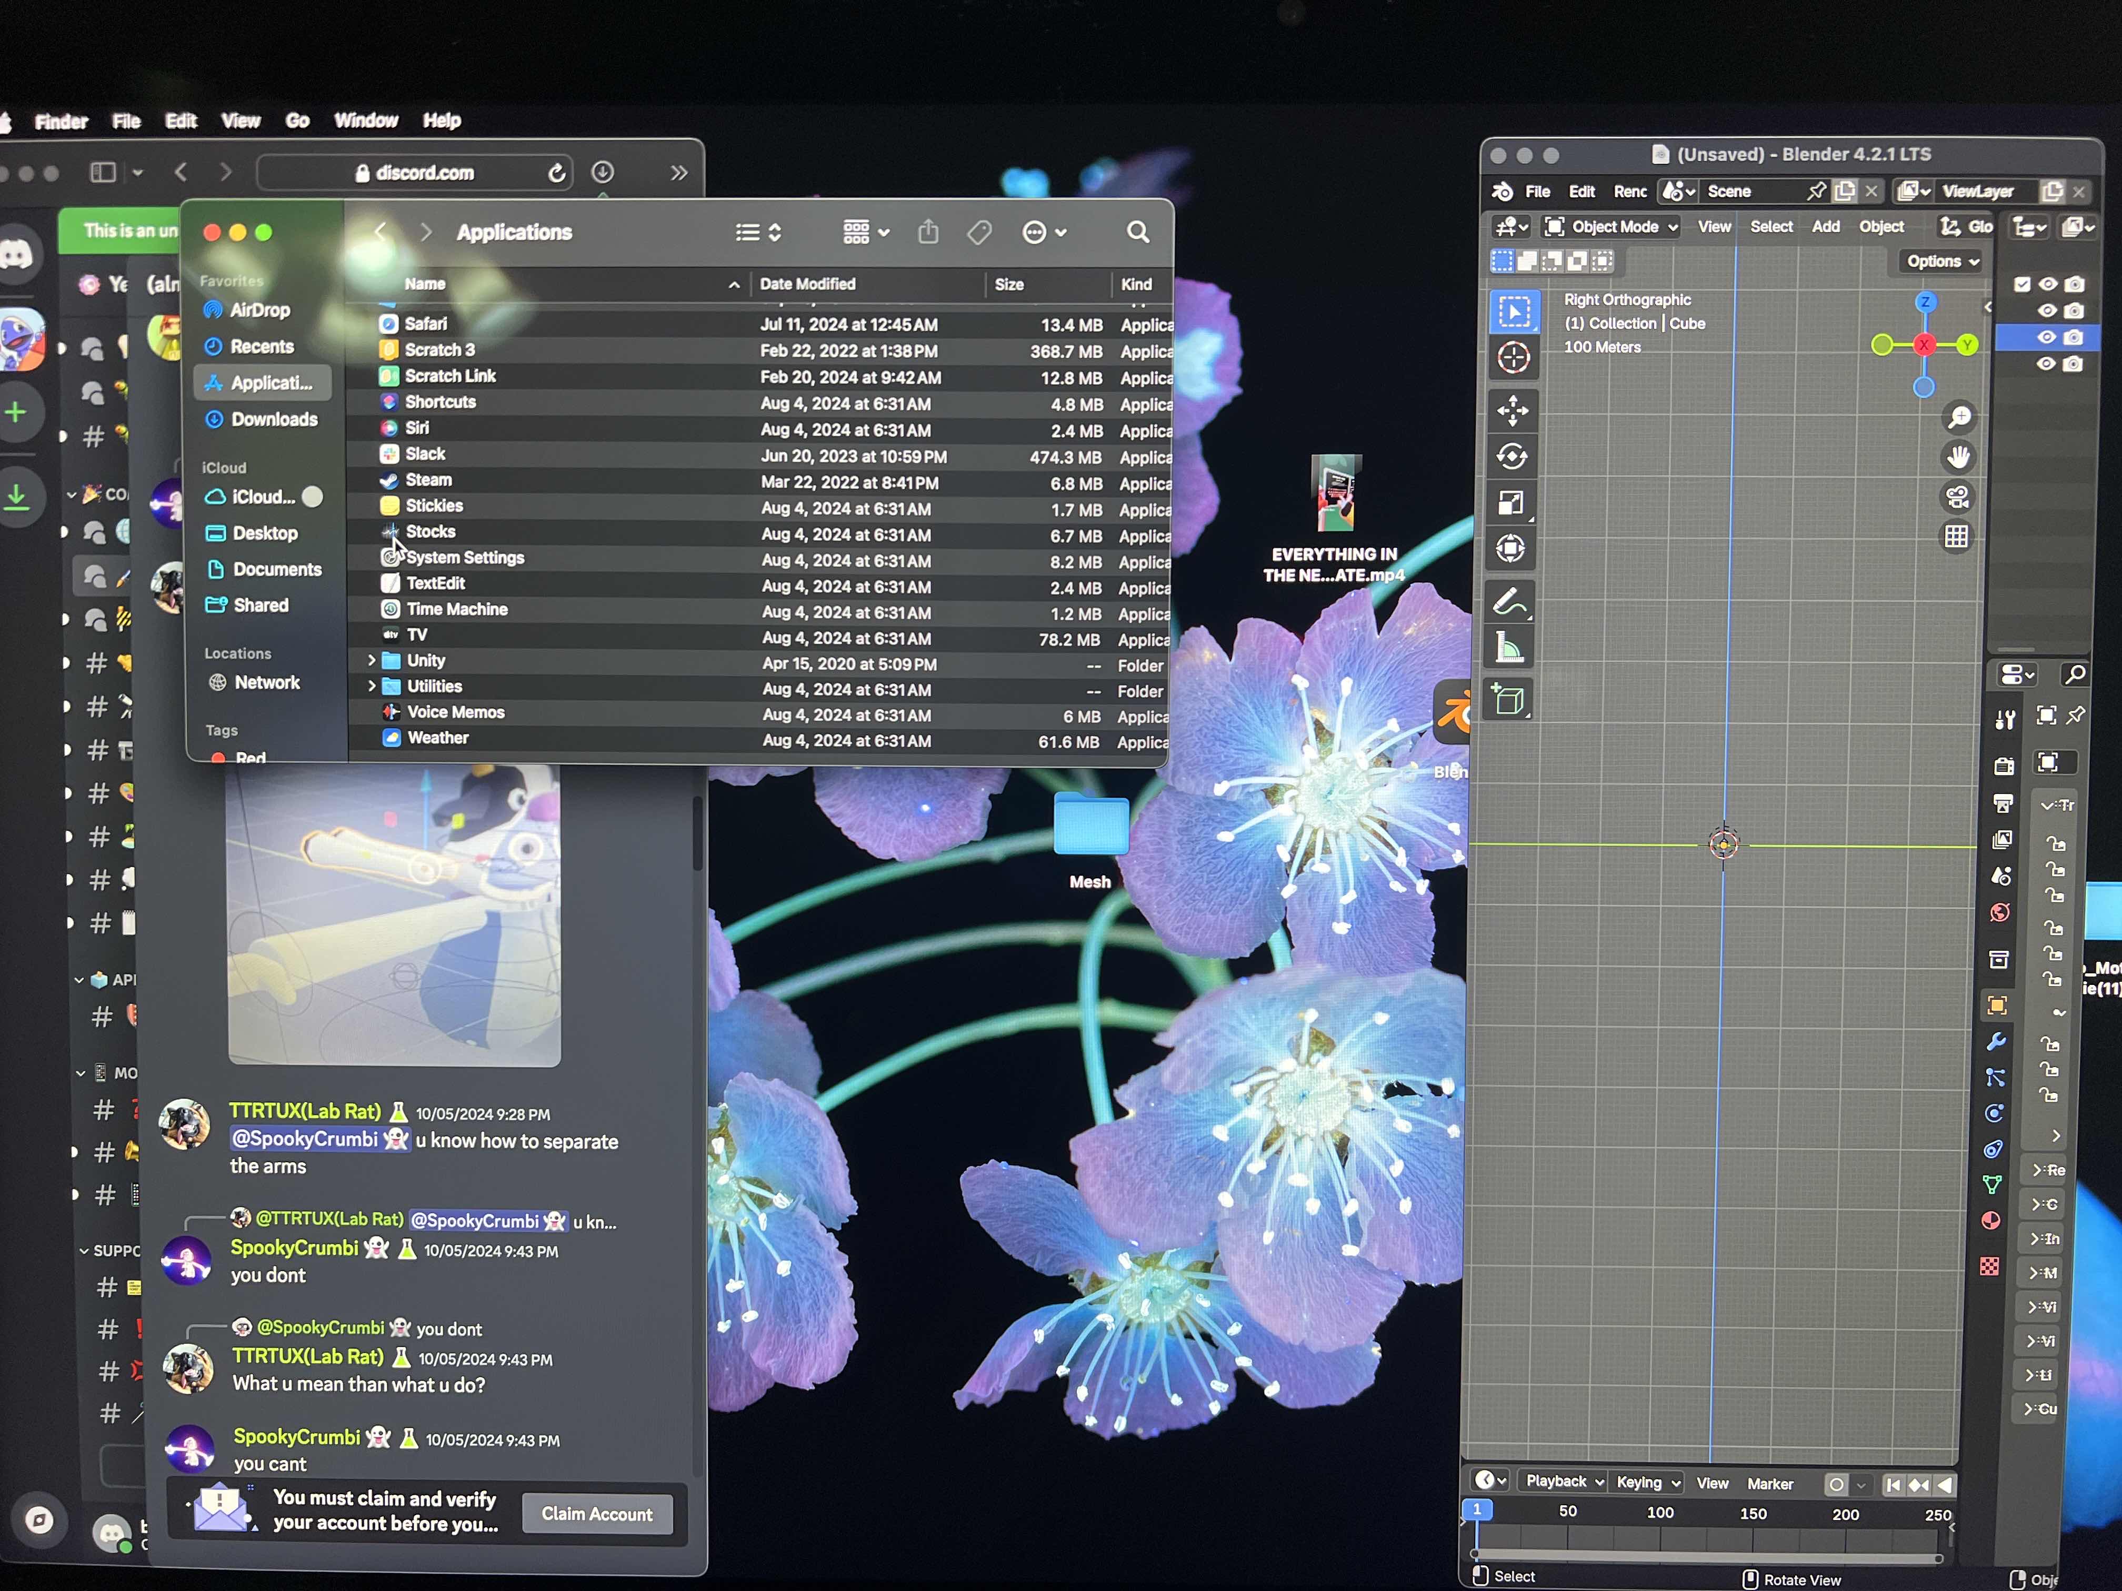Toggle the checkbox in the outliner's top row
Screen dimensions: 2122x1591
pyautogui.click(x=2022, y=284)
